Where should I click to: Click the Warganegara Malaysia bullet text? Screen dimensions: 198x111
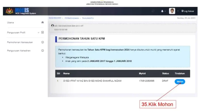pos(77,57)
